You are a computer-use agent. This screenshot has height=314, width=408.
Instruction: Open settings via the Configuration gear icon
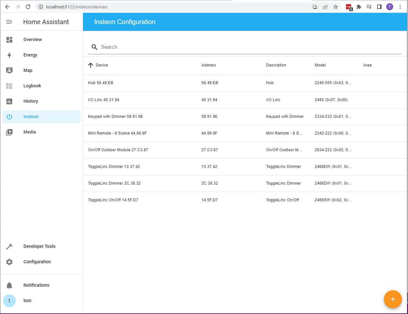tap(9, 262)
